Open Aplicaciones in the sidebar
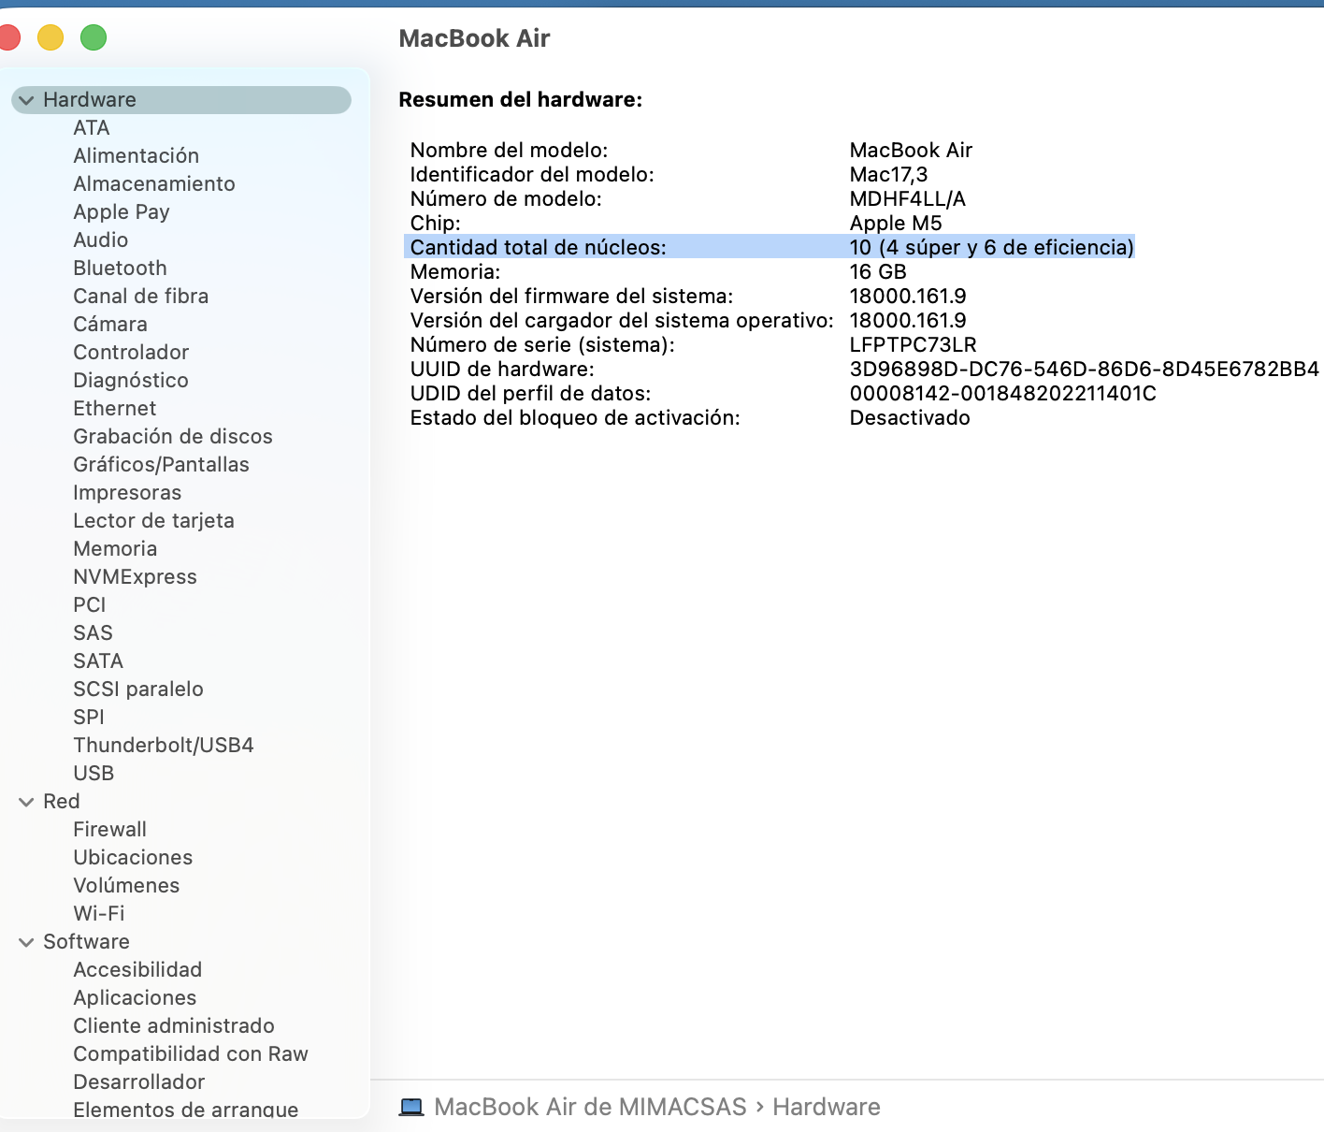 135,998
